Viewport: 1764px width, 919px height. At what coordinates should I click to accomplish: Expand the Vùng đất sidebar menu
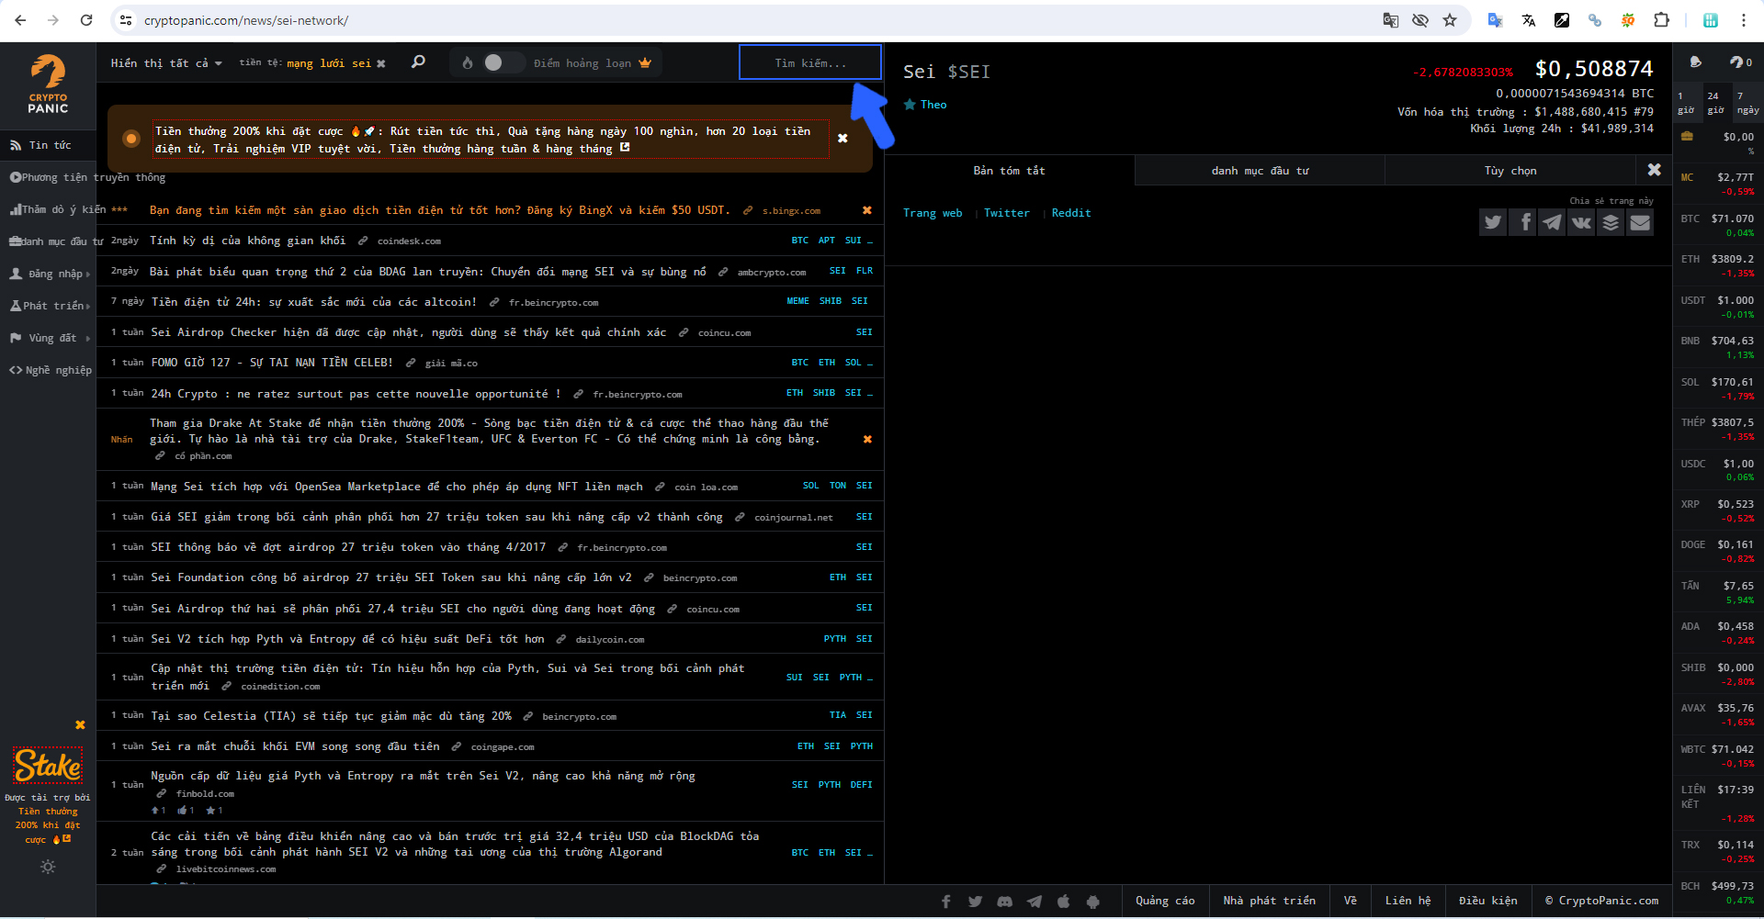pyautogui.click(x=50, y=338)
